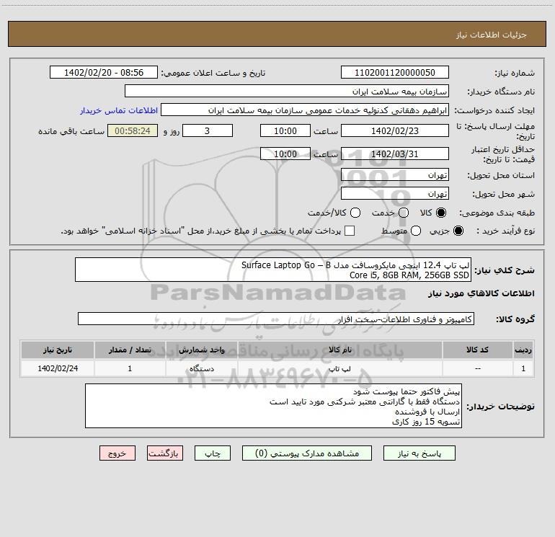Click the خروج exit button
Screen dimensions: 555x537
coord(117,453)
